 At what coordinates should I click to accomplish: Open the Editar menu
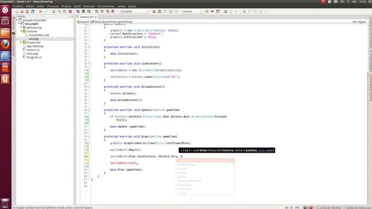tap(30, 6)
